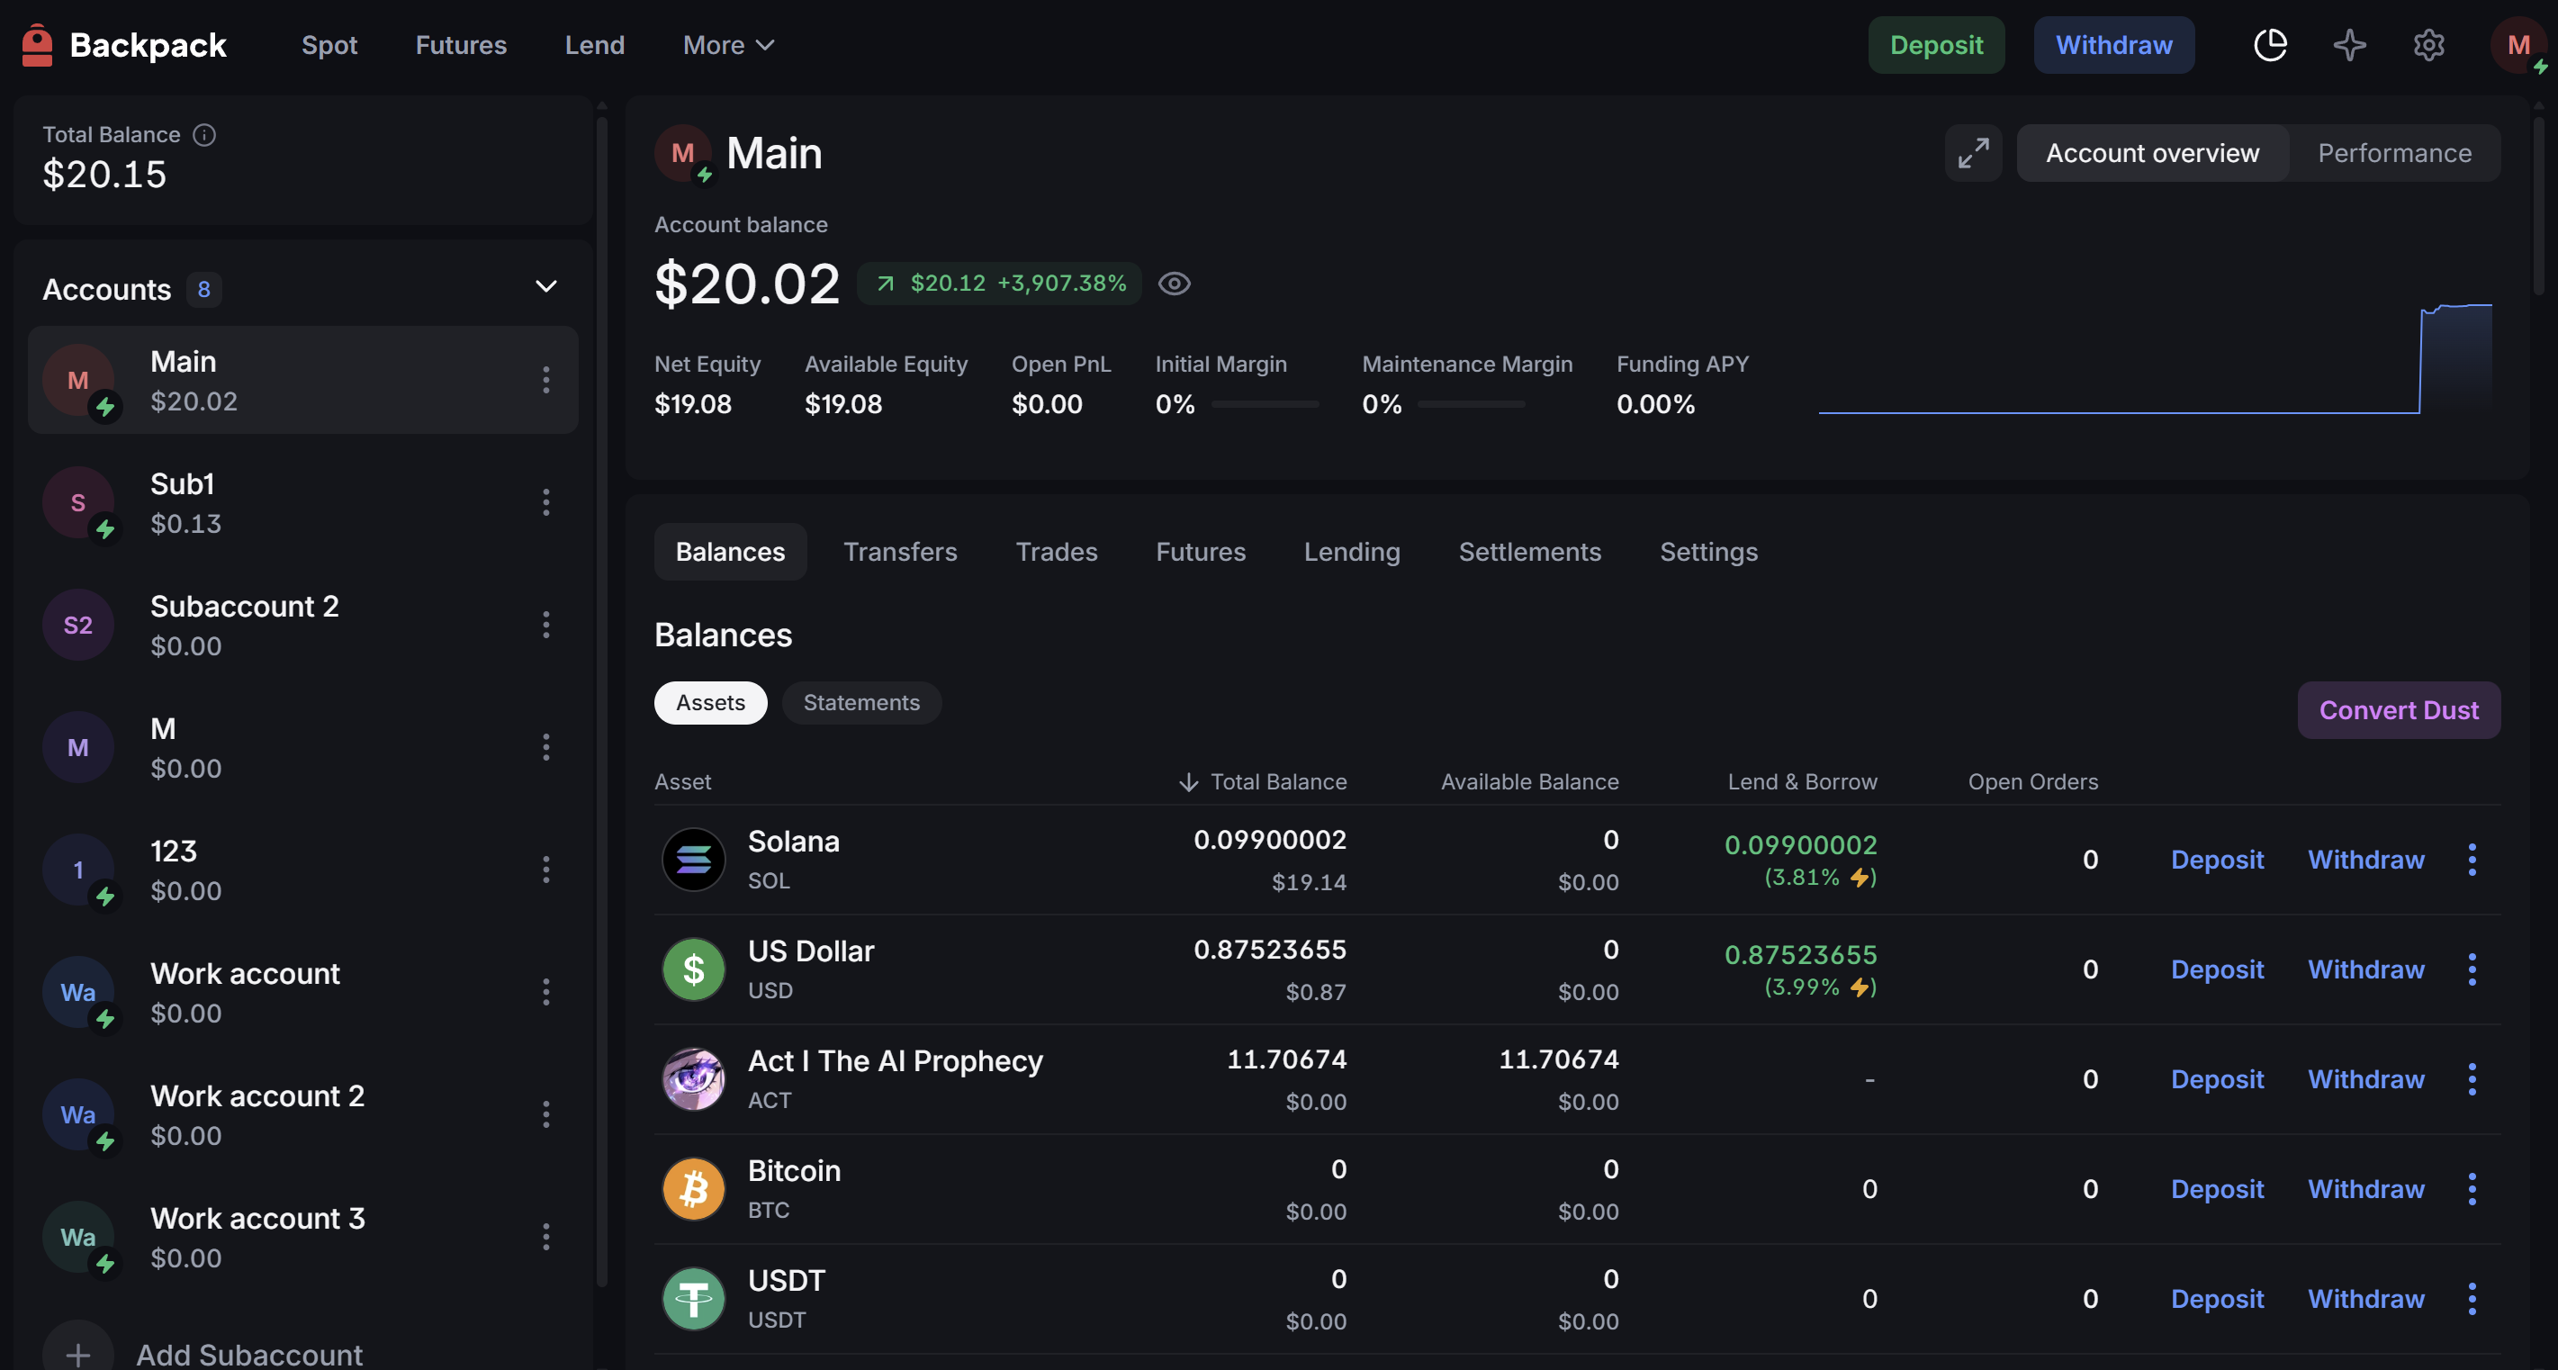Expand the More dropdown menu
Viewport: 2558px width, 1370px height.
[x=728, y=45]
